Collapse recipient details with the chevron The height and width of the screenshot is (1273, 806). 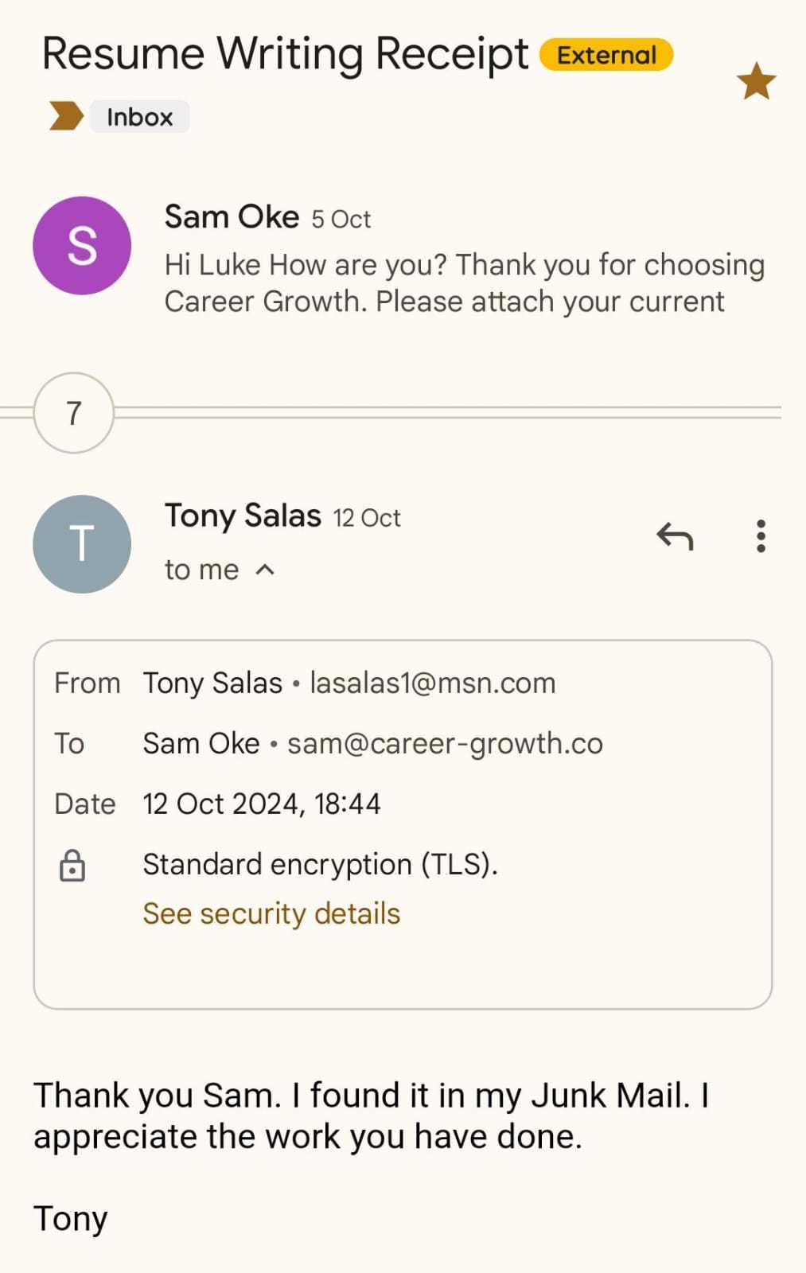(265, 570)
